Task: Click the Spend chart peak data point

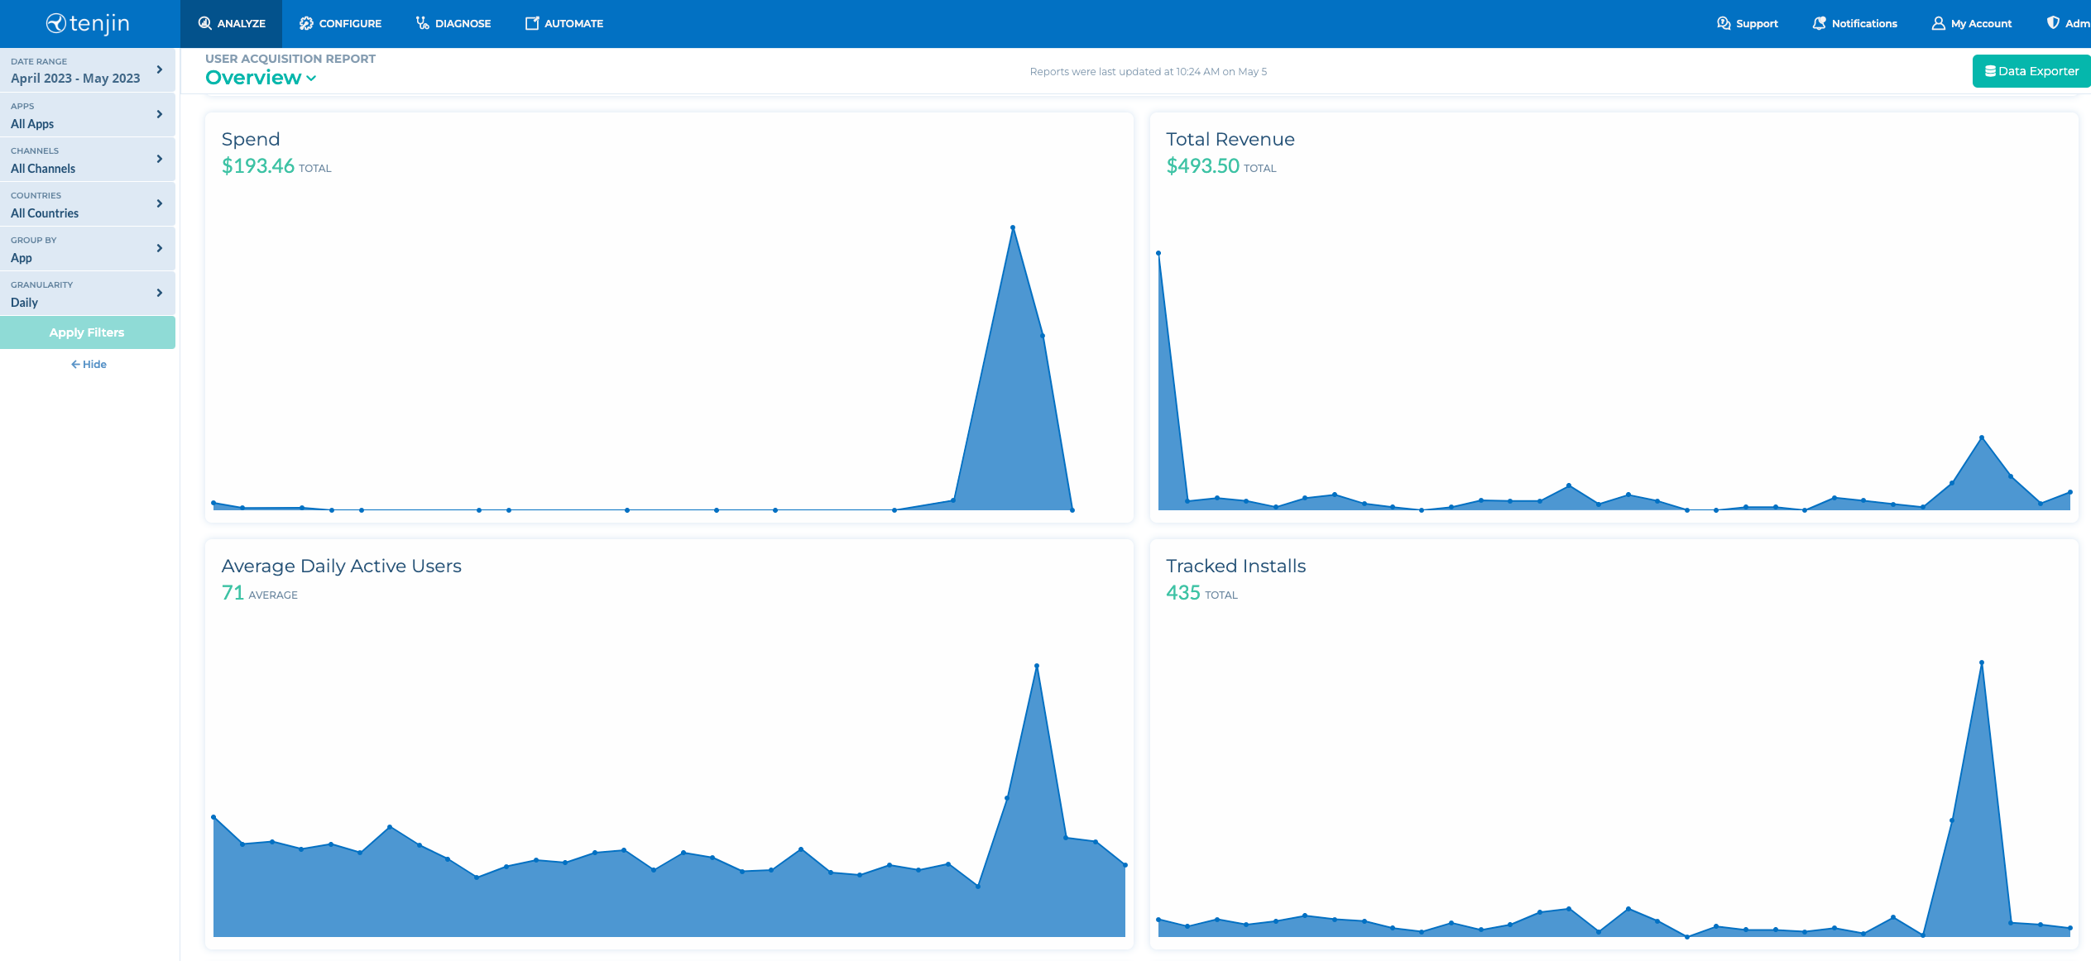Action: click(x=1013, y=227)
